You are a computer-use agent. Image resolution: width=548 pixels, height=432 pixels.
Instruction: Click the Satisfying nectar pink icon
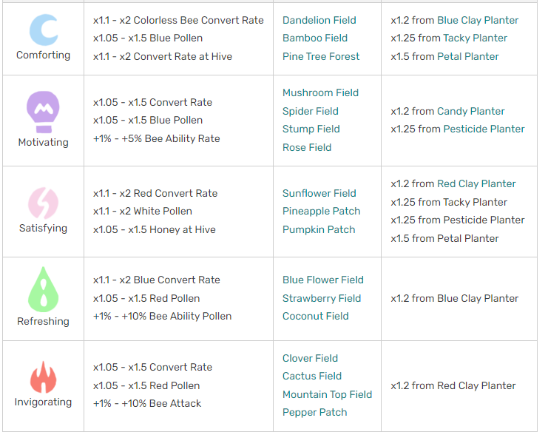43,203
